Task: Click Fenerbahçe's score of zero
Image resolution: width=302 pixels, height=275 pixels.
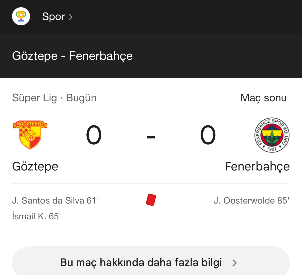Action: [208, 135]
